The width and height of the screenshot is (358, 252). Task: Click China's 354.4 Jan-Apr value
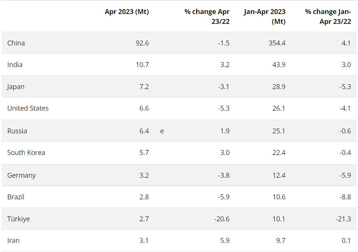(277, 43)
